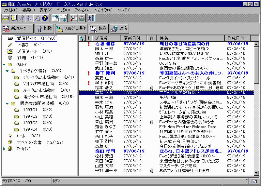Select the 送信済メール sent mail folder
This screenshot has height=186, width=261.
point(35,51)
